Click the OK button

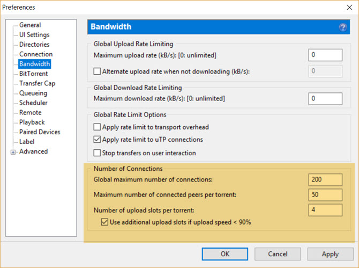[225, 254]
